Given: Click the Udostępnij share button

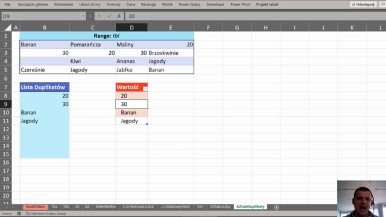Looking at the screenshot, I should pyautogui.click(x=363, y=4).
